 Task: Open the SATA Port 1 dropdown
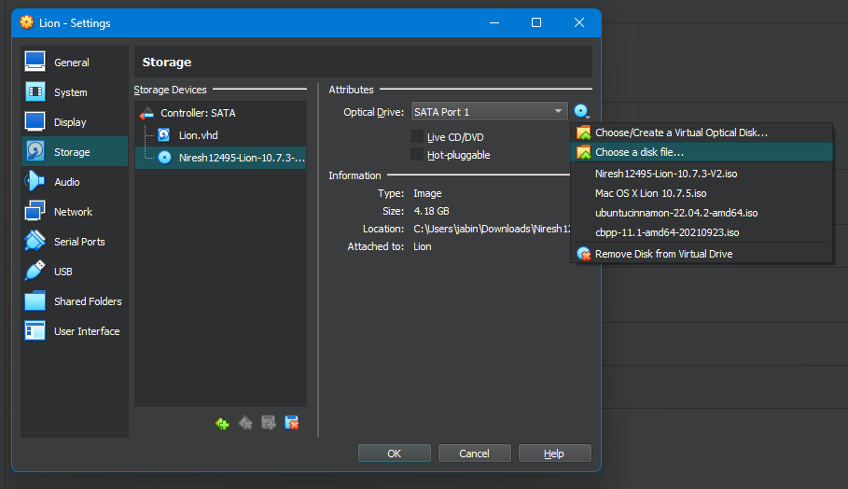(489, 112)
